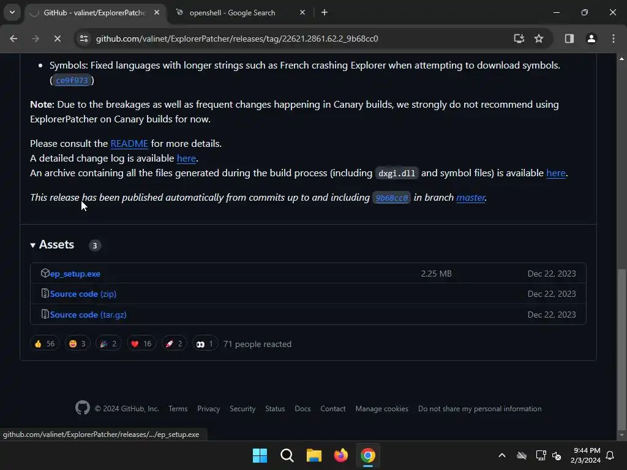Open the Docs footer link

[x=302, y=409]
